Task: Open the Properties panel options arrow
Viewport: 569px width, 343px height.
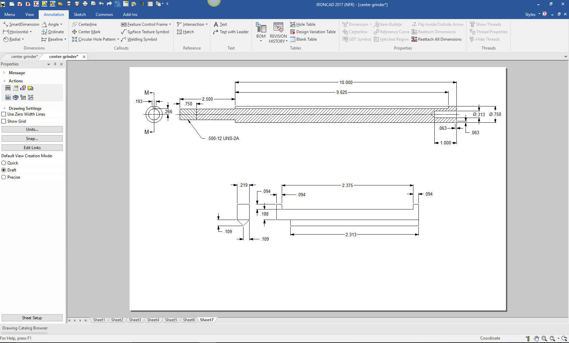Action: [x=48, y=64]
